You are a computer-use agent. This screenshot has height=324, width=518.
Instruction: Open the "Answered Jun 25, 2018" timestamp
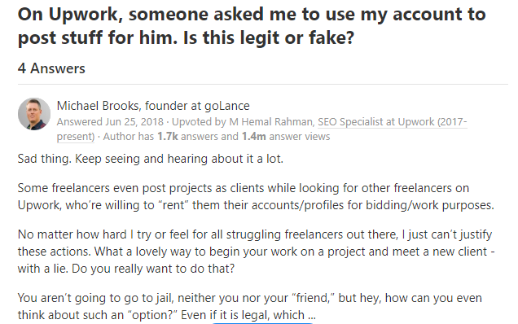[x=110, y=122]
